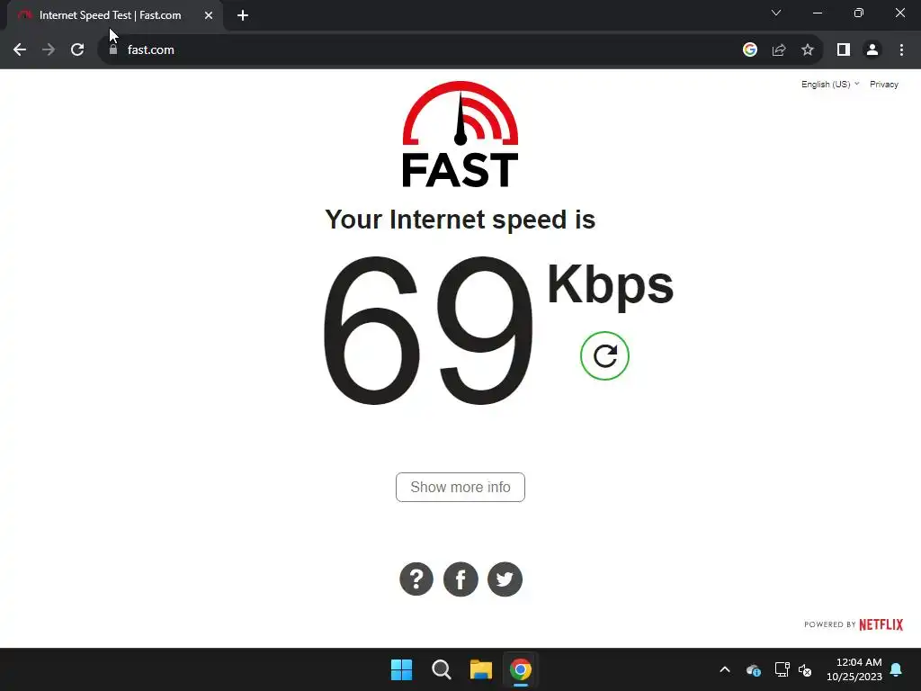Open a new browser tab
The image size is (921, 691).
(x=243, y=15)
